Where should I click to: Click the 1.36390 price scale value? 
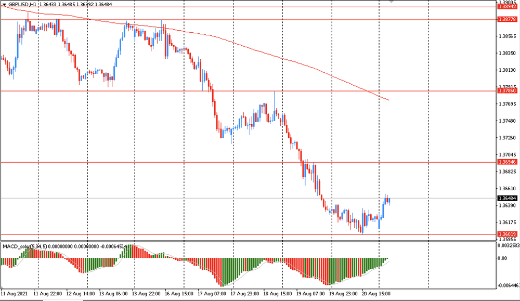[x=508, y=205]
